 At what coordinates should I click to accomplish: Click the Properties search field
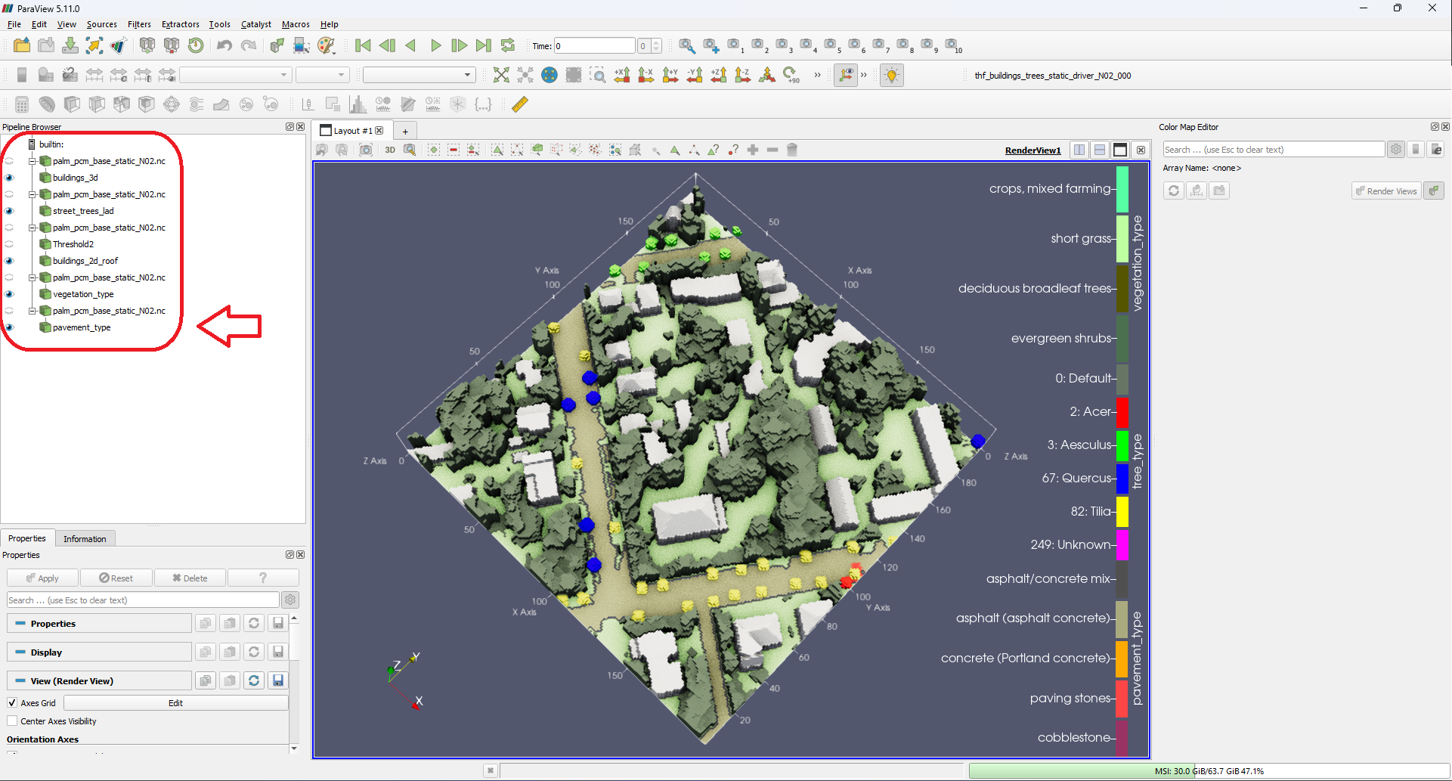tap(144, 600)
